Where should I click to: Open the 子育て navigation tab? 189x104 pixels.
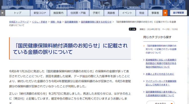tap(96, 13)
